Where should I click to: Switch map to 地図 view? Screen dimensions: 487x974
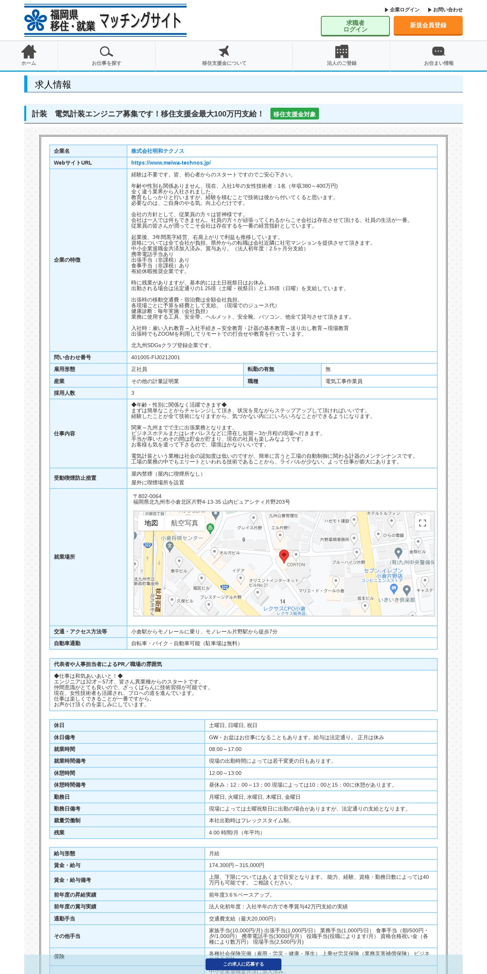click(151, 523)
